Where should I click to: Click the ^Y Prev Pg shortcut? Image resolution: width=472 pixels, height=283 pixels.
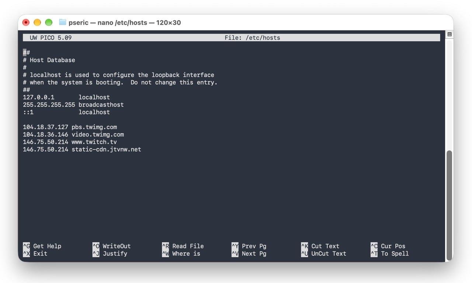[x=249, y=246]
